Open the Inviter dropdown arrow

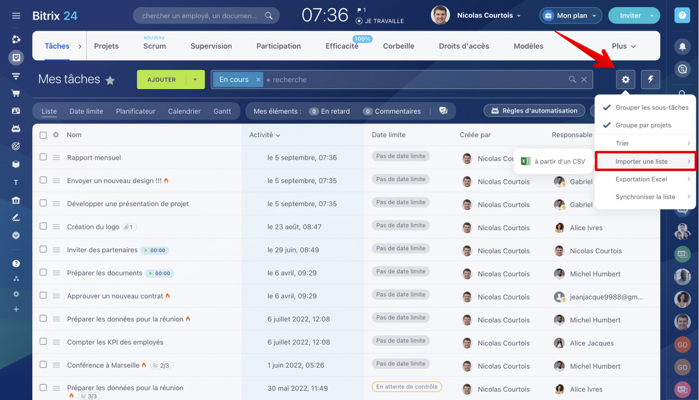(651, 16)
